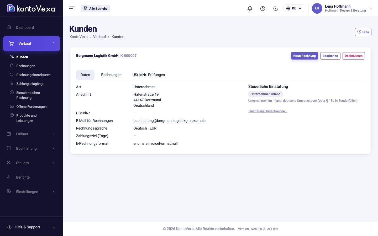Click Neue Rechnung button

pyautogui.click(x=304, y=56)
